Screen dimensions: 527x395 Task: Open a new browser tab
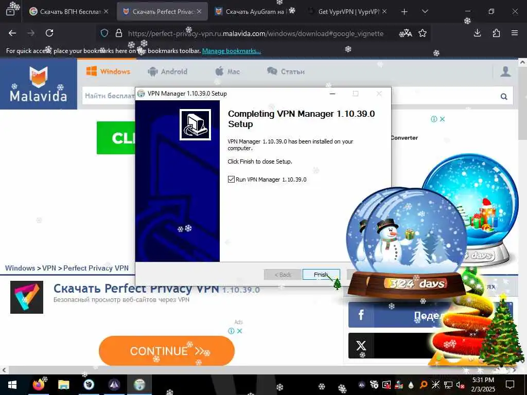tap(405, 12)
